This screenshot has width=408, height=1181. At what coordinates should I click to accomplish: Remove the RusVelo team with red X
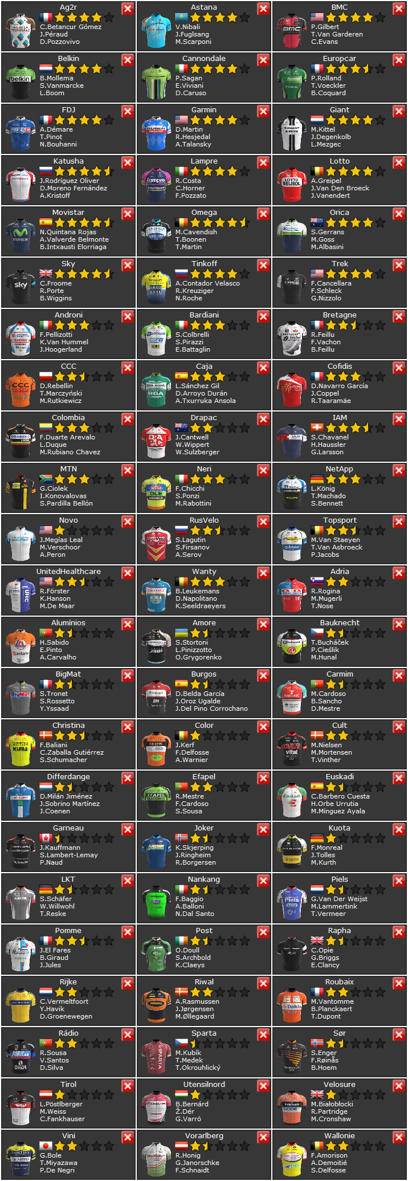click(264, 522)
